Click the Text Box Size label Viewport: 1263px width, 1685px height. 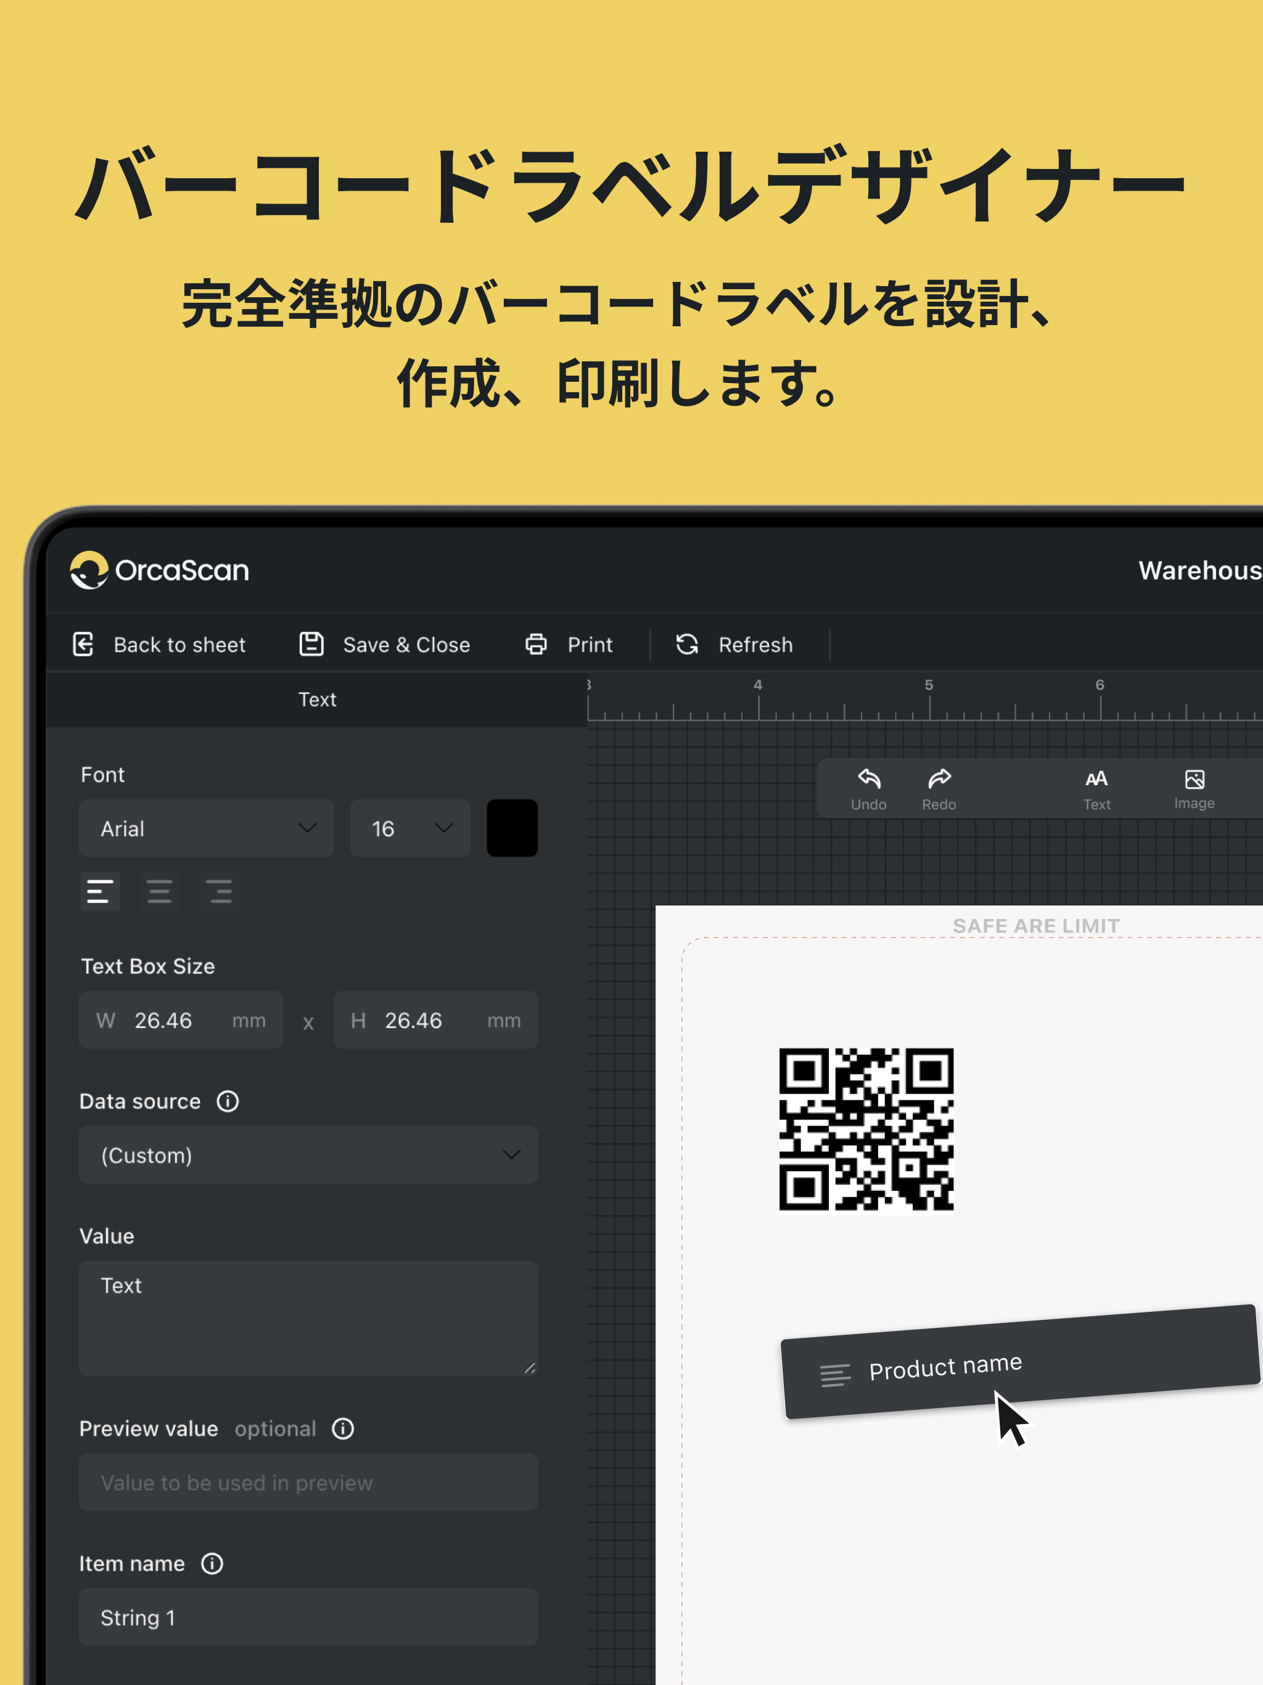coord(148,966)
